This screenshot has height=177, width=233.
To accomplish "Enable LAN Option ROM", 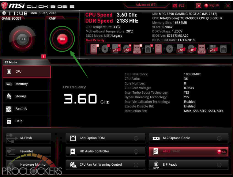I will click(x=105, y=138).
